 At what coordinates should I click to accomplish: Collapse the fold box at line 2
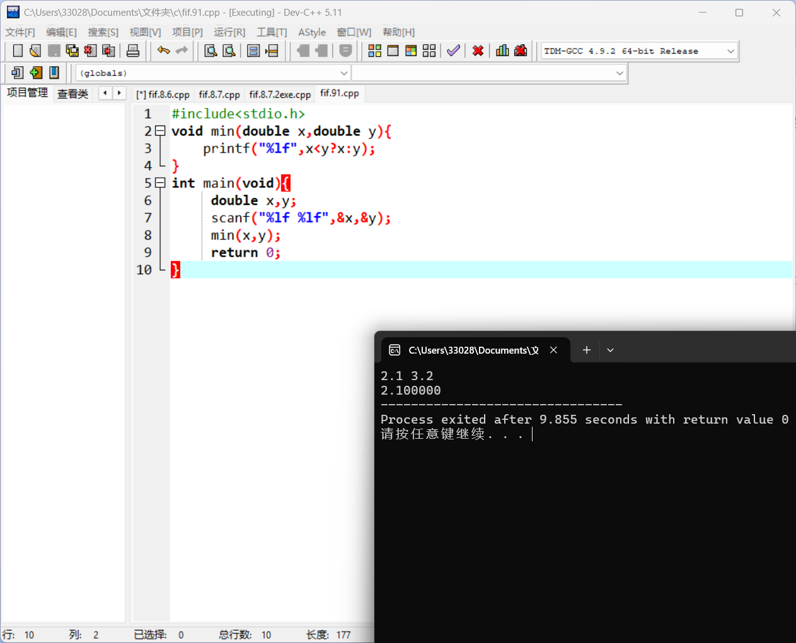point(160,131)
